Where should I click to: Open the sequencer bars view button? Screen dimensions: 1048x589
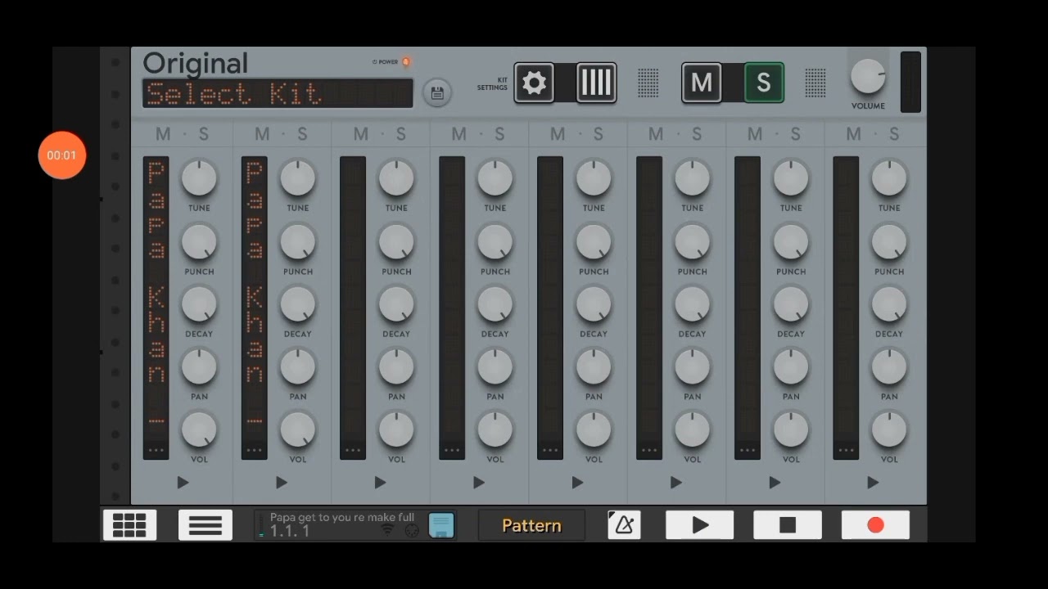[x=596, y=83]
